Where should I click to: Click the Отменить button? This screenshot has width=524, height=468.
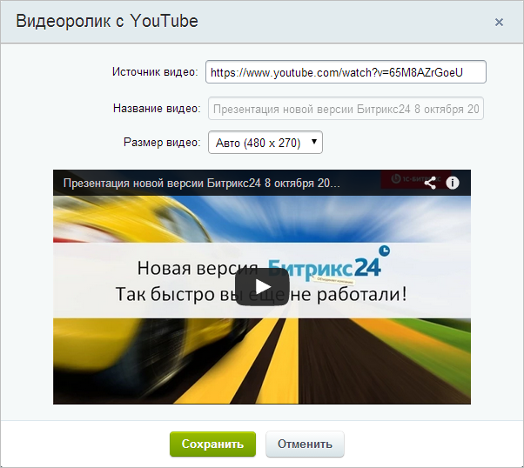pos(305,444)
